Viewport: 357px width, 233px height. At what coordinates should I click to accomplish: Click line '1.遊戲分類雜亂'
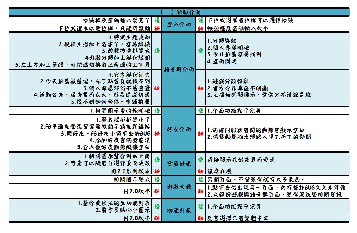[x=228, y=82]
